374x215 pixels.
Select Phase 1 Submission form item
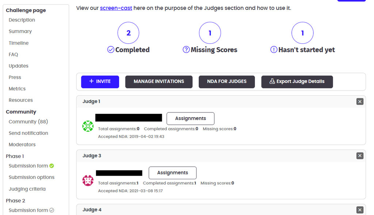coord(28,166)
